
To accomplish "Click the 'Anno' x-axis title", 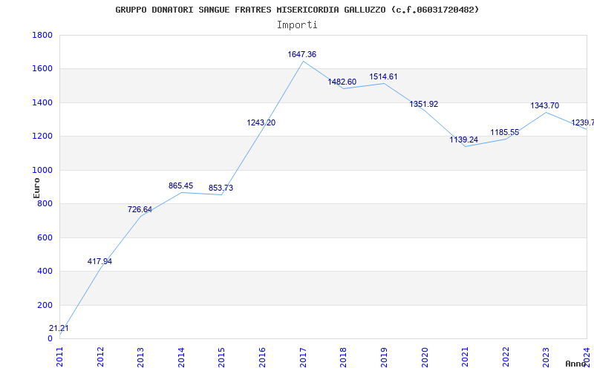I will [x=575, y=364].
